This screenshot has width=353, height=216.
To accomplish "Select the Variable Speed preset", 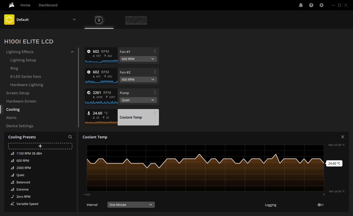I will click(27, 204).
